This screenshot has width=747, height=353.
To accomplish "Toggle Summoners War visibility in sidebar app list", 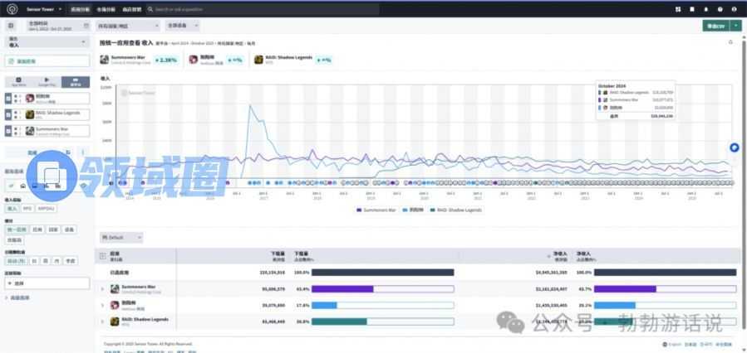I will tap(9, 131).
